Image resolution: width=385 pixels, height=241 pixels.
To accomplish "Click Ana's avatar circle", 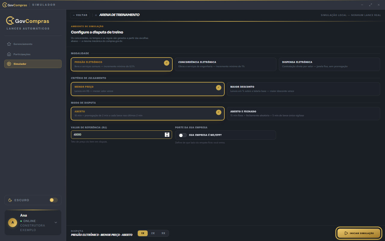I will point(13,223).
